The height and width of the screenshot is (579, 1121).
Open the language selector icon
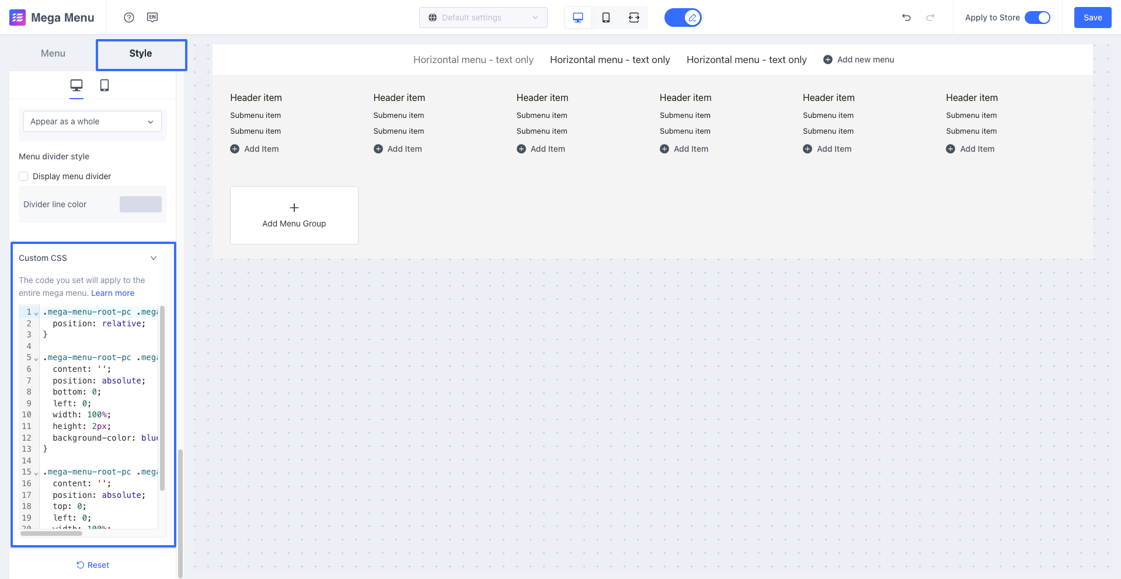click(x=152, y=18)
